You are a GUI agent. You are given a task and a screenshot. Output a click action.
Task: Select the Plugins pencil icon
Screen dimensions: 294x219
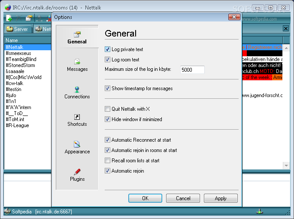point(77,172)
